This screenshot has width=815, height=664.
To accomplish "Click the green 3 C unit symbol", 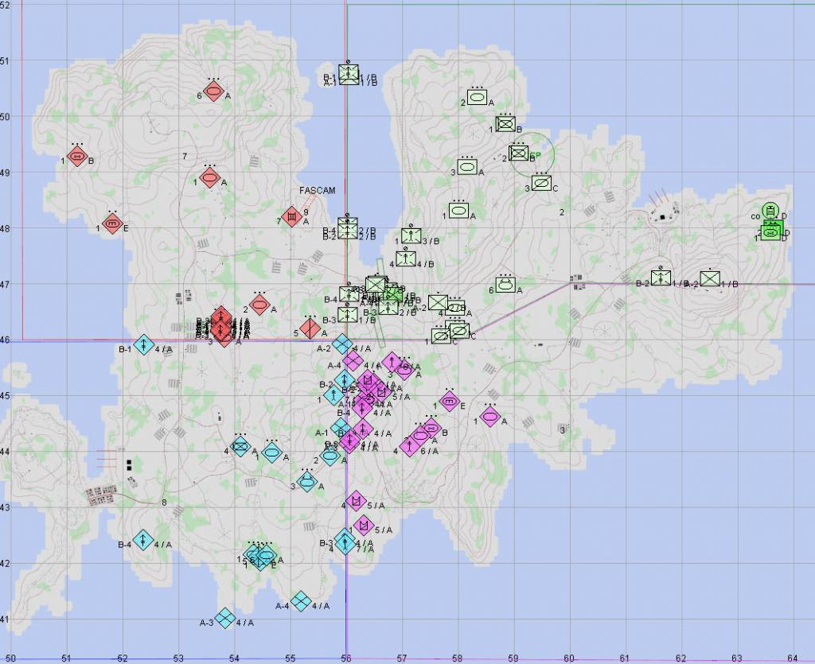I will tap(542, 184).
